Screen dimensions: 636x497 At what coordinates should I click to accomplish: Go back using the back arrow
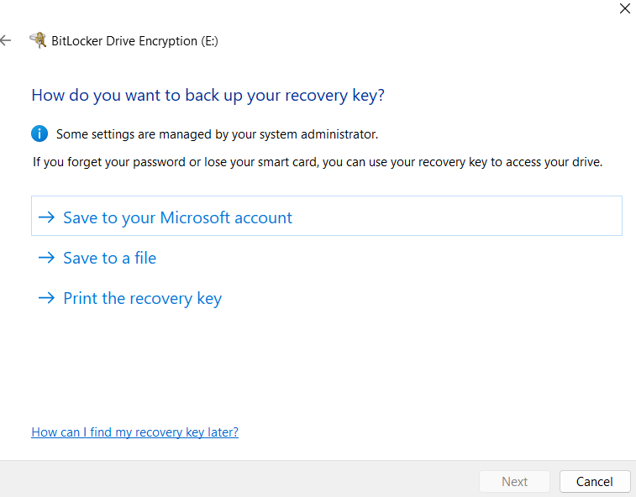(x=6, y=40)
